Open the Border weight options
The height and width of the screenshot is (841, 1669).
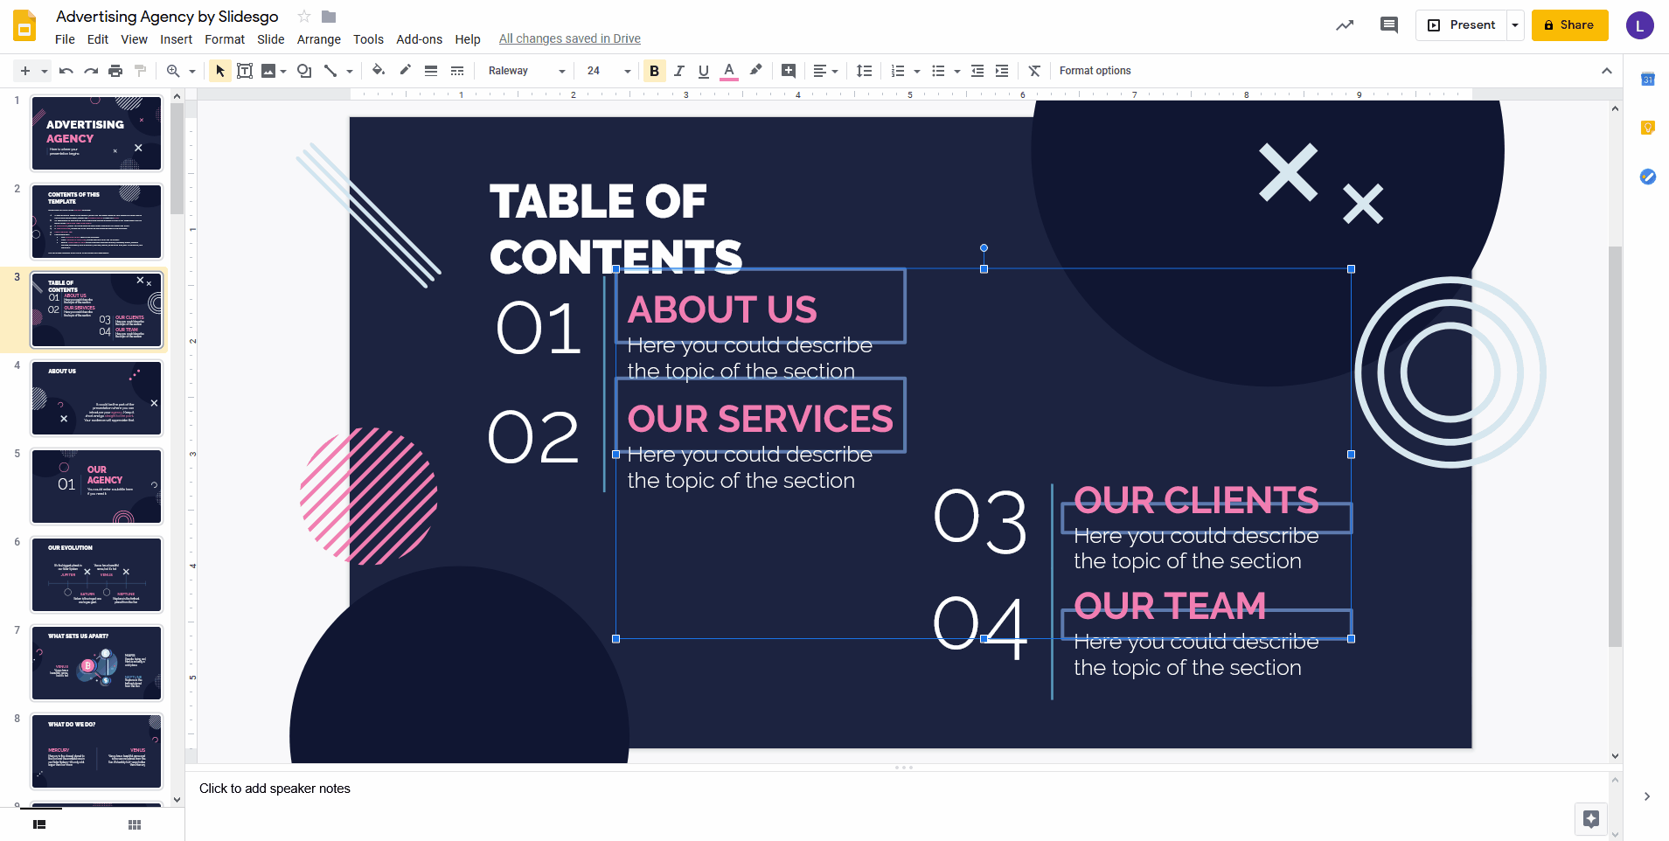[x=431, y=71]
